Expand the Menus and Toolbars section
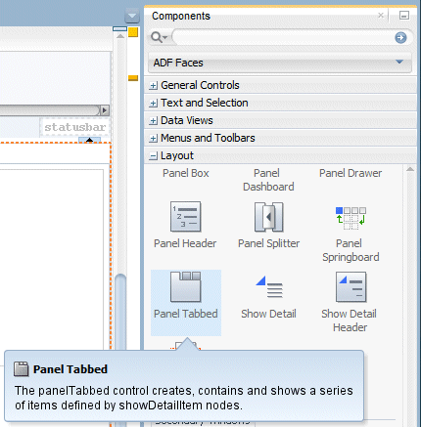 click(153, 139)
